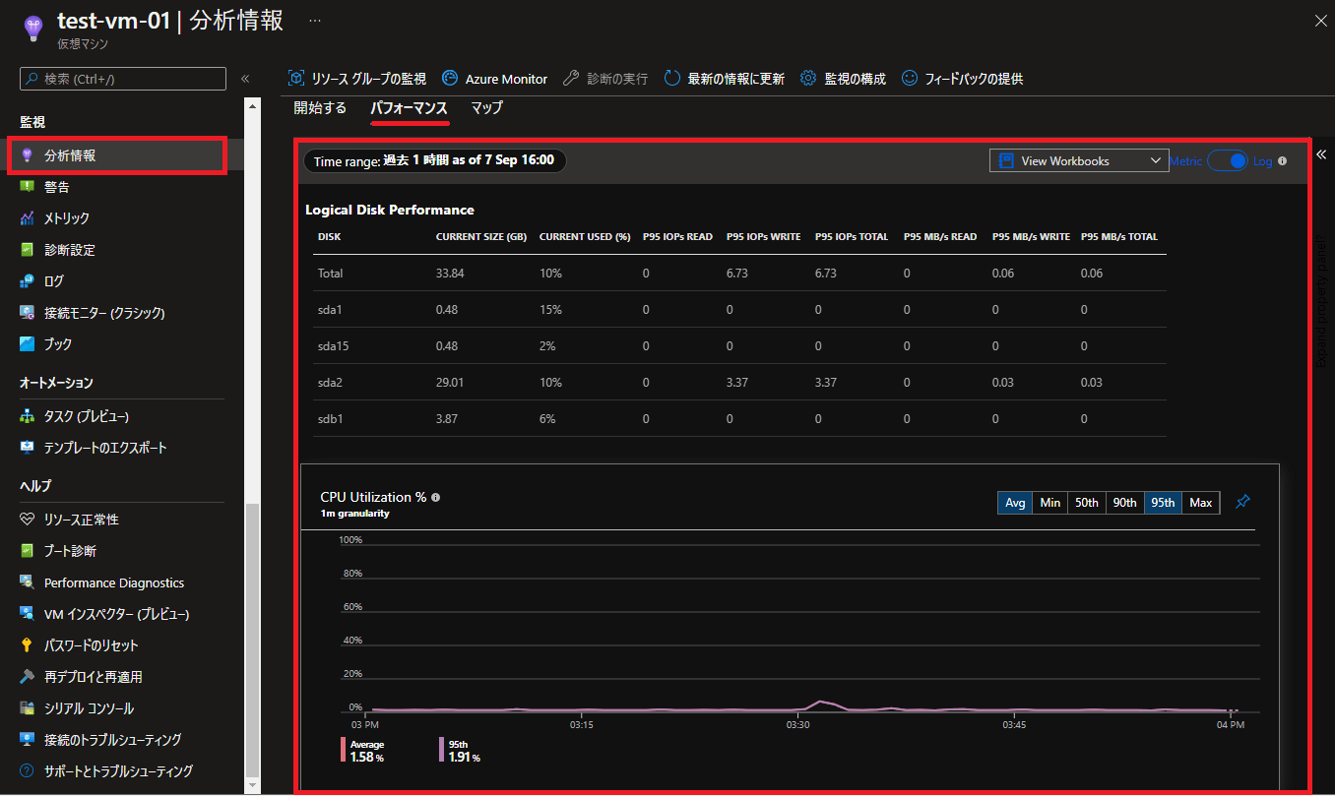The width and height of the screenshot is (1335, 796).
Task: Open リソース グループの監視
Action: (x=356, y=79)
